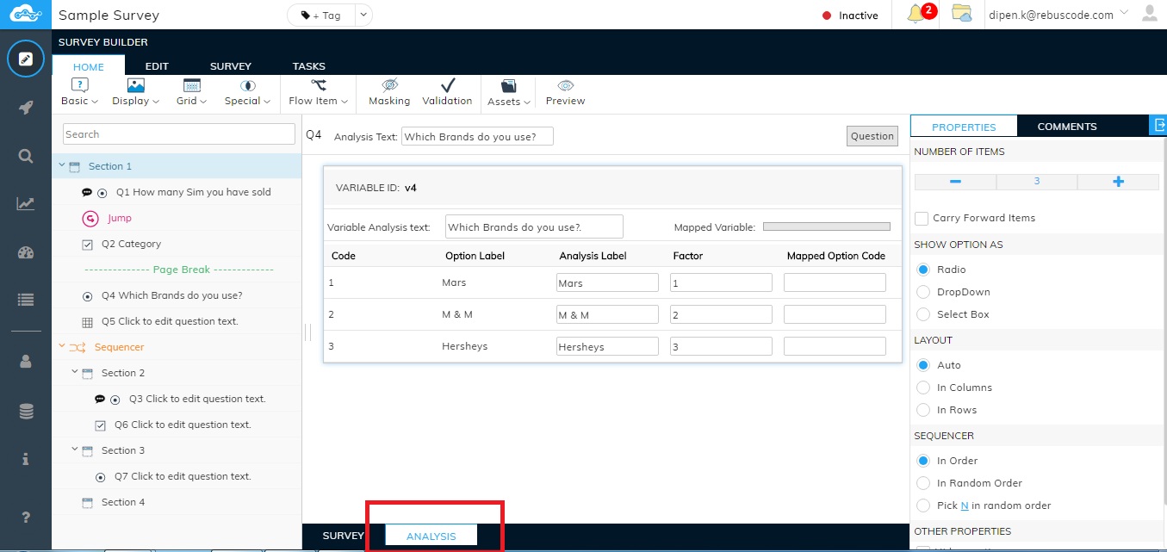
Task: Click the comment bubble icon beside Q1
Action: click(87, 193)
